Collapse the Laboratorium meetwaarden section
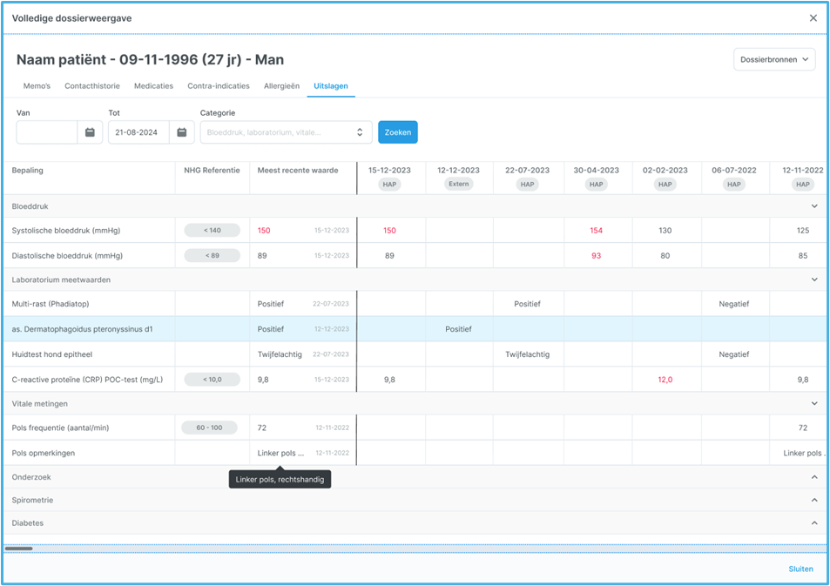 click(814, 280)
